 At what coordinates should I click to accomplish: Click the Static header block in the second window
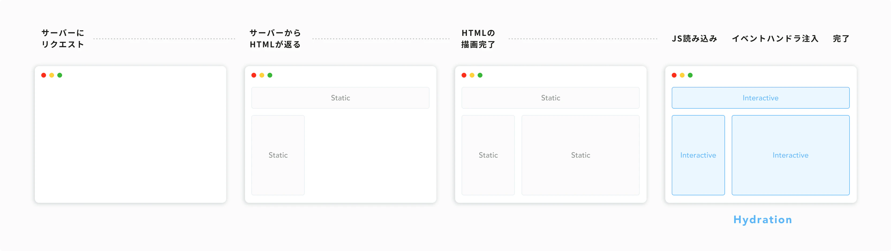(340, 98)
